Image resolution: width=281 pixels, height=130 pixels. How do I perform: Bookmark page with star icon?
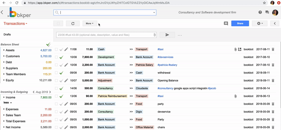point(264,3)
